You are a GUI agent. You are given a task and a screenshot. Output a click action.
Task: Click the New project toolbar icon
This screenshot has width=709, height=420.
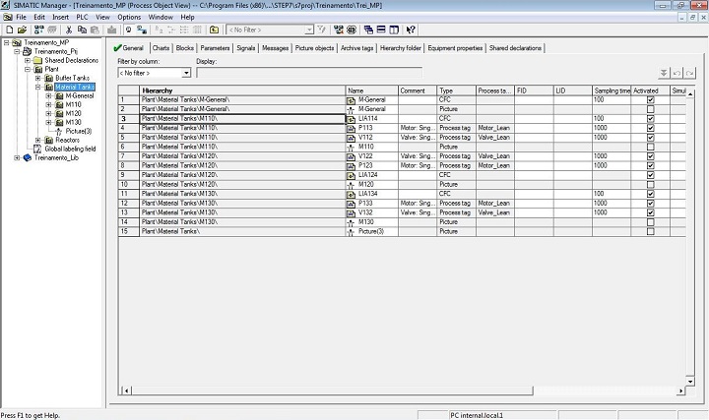(9, 30)
